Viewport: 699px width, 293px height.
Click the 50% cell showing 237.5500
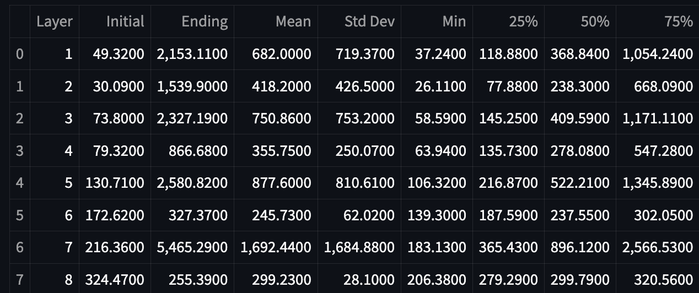coord(580,215)
